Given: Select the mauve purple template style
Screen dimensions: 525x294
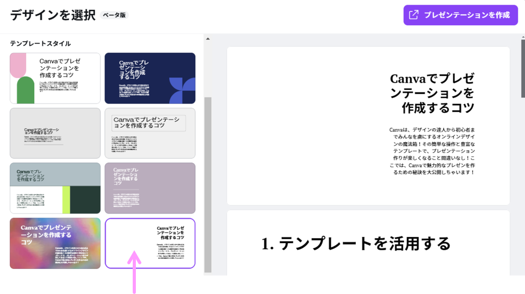Looking at the screenshot, I should pyautogui.click(x=150, y=188).
